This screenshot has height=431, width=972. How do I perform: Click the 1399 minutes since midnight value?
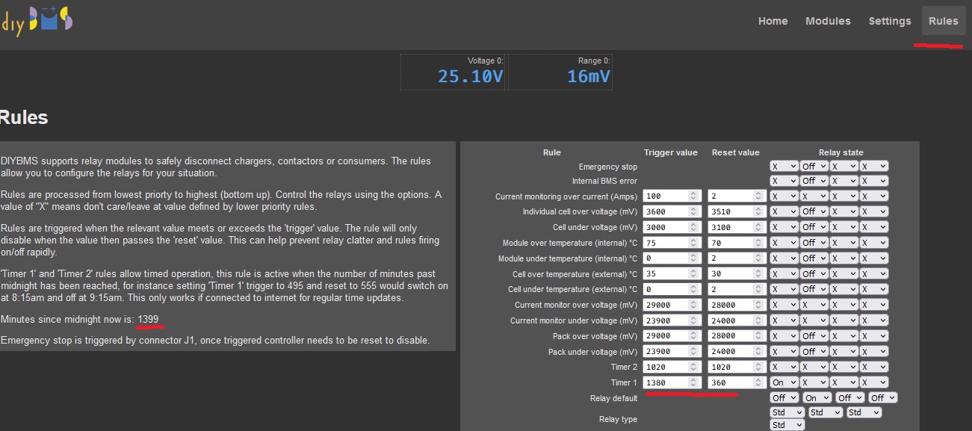tap(148, 320)
